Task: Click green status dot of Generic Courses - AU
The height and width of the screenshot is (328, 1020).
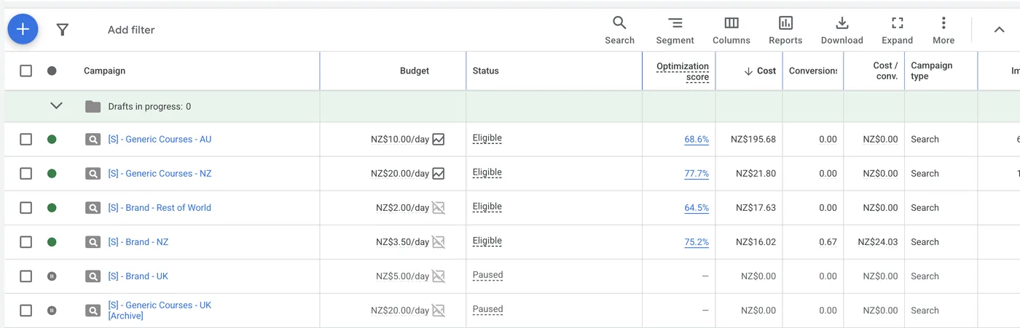Action: pos(52,139)
